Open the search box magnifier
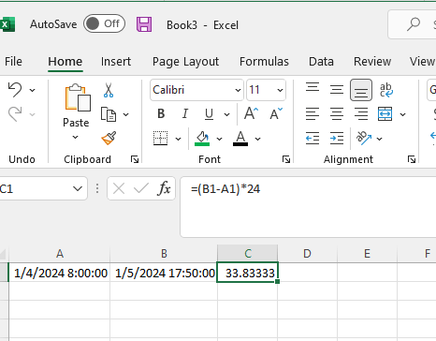Image resolution: width=436 pixels, height=341 pixels. pyautogui.click(x=414, y=24)
